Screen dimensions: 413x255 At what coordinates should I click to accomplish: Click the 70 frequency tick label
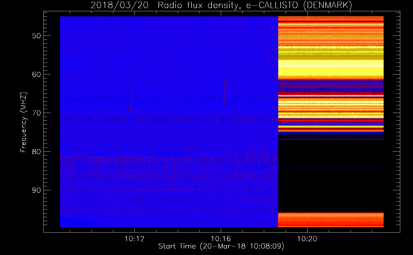point(37,113)
